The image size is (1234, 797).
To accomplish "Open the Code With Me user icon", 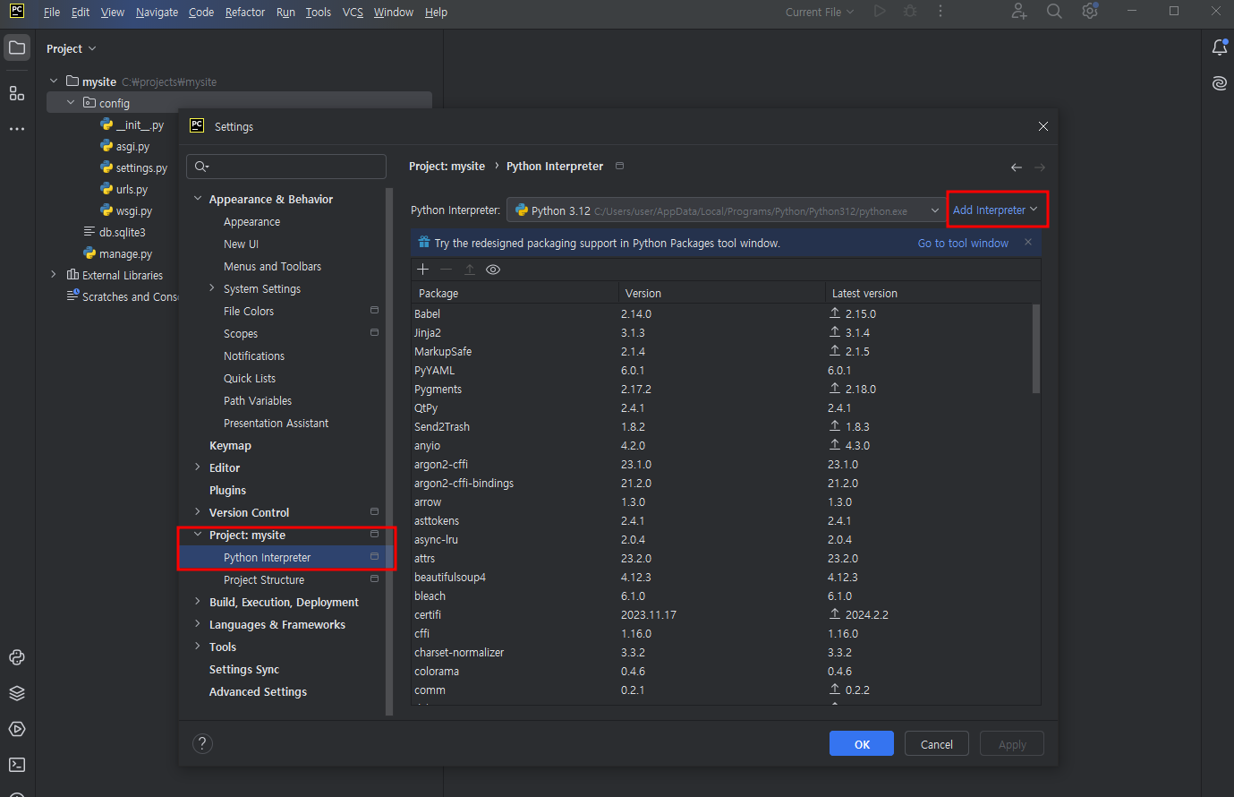I will pos(1019,12).
